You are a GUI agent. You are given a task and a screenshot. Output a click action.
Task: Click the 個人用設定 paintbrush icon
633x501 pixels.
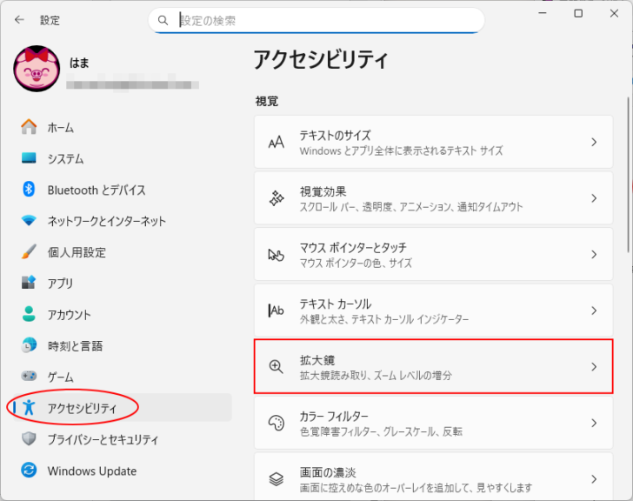[29, 251]
